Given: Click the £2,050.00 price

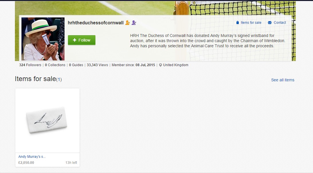Looking at the screenshot, I should pos(26,163).
